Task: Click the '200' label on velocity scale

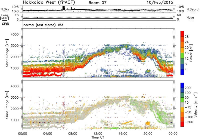Action: tap(188, 88)
